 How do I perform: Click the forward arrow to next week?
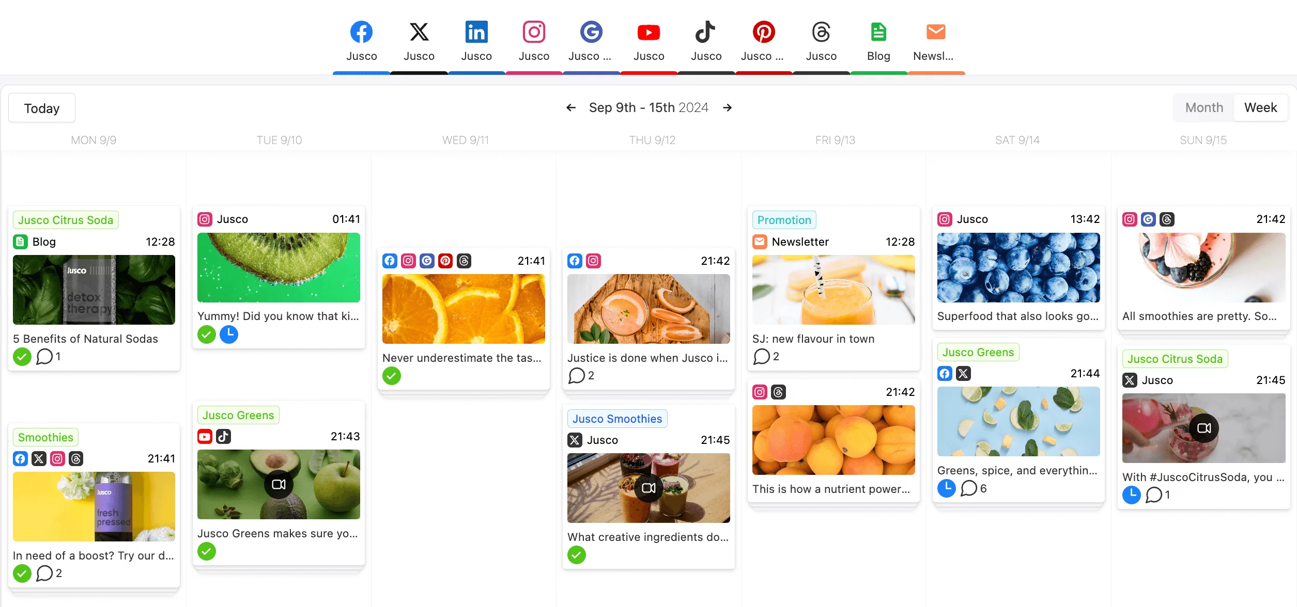coord(727,107)
